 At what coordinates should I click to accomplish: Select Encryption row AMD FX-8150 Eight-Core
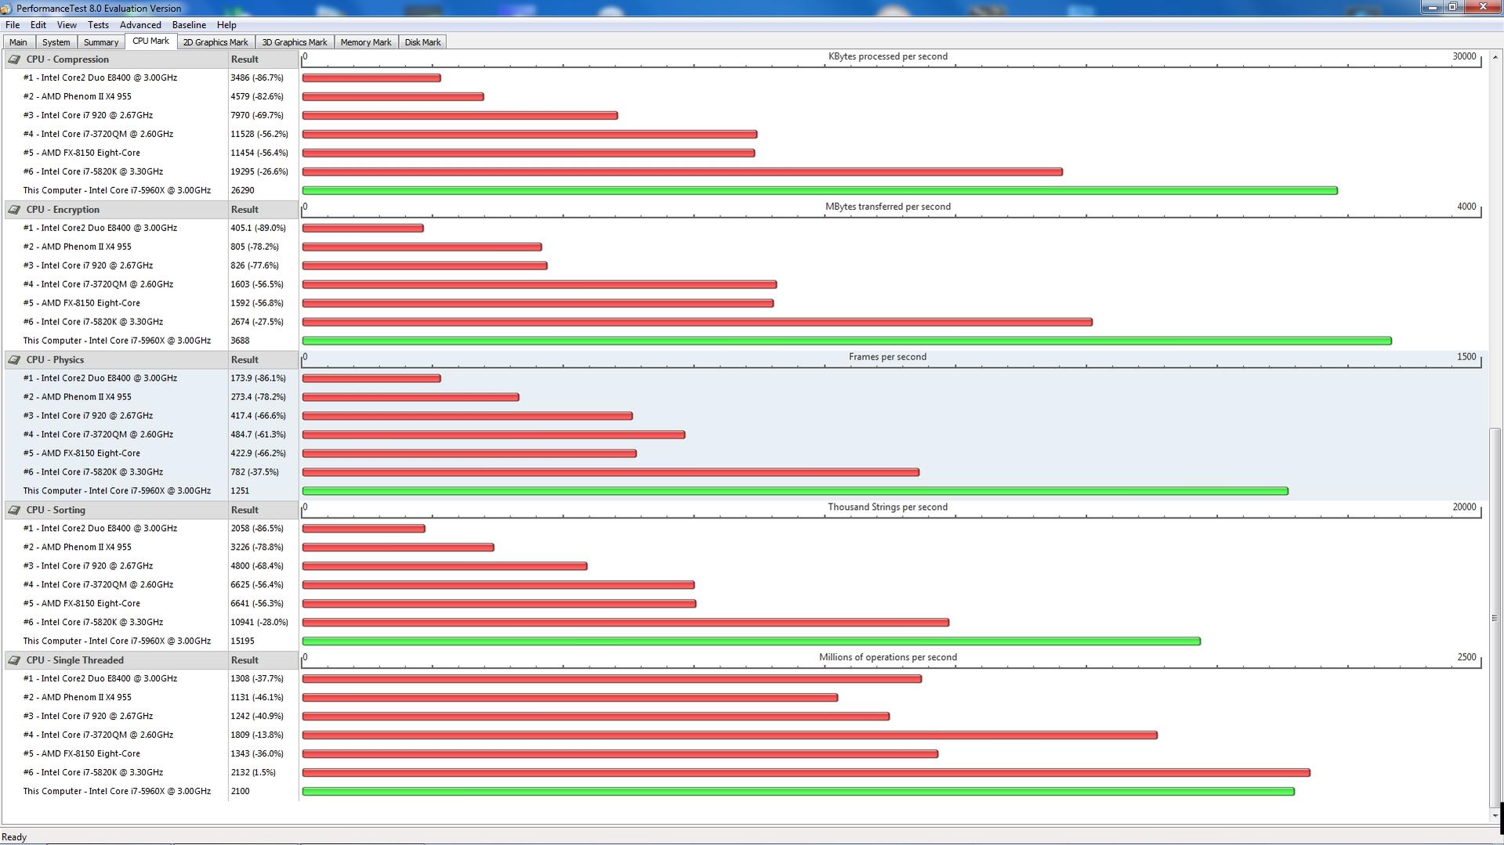tap(82, 303)
